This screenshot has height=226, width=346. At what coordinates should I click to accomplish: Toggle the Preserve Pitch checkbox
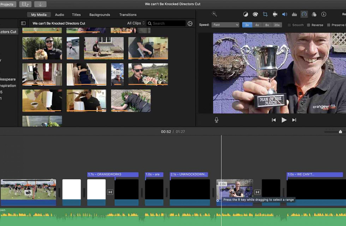pyautogui.click(x=329, y=25)
